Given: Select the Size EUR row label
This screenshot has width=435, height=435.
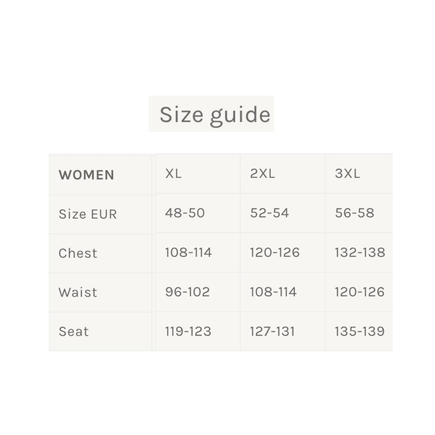Looking at the screenshot, I should 87,214.
